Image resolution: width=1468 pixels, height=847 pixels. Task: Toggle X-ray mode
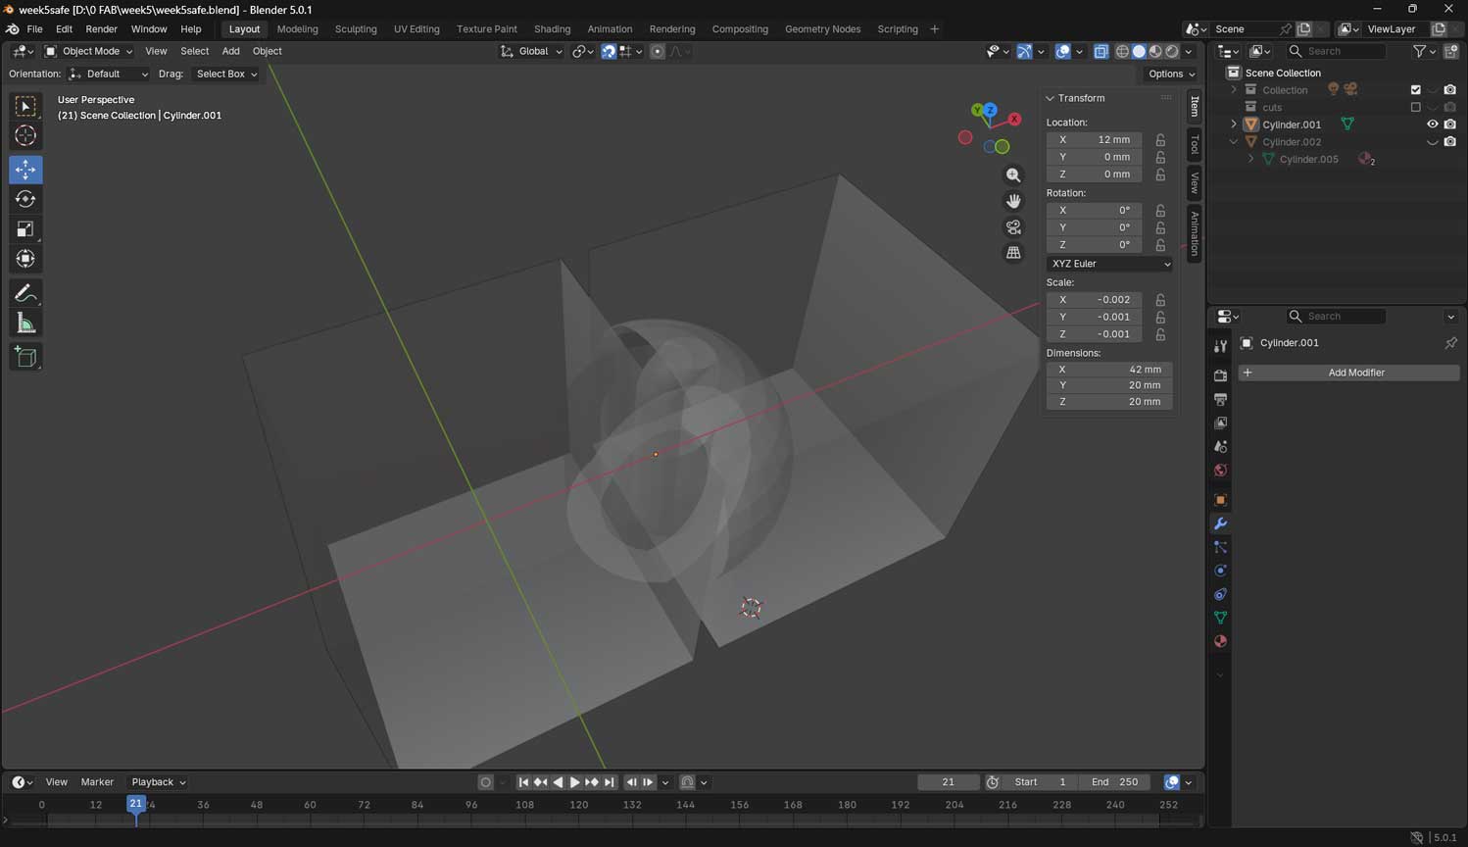[1101, 51]
